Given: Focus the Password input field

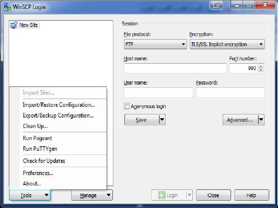Looking at the screenshot, I should click(x=230, y=92).
